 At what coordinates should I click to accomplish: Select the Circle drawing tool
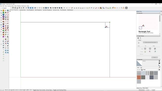click(x=6, y=19)
